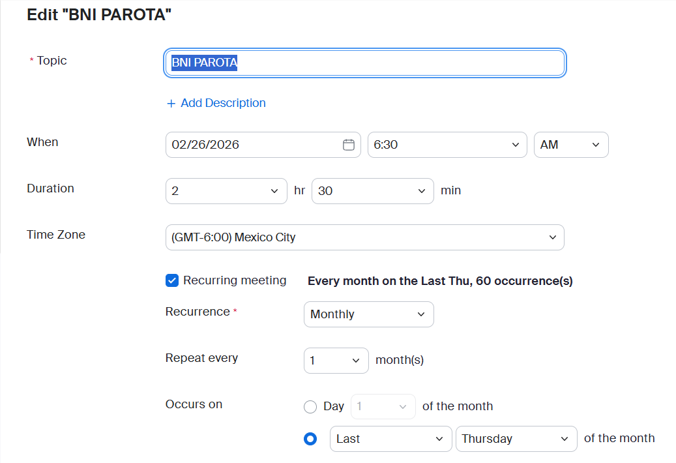Open the Mexico City time zone dropdown
676x463 pixels.
tap(364, 237)
